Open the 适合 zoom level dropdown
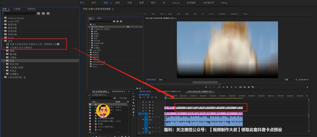The width and height of the screenshot is (317, 137). tap(163, 80)
